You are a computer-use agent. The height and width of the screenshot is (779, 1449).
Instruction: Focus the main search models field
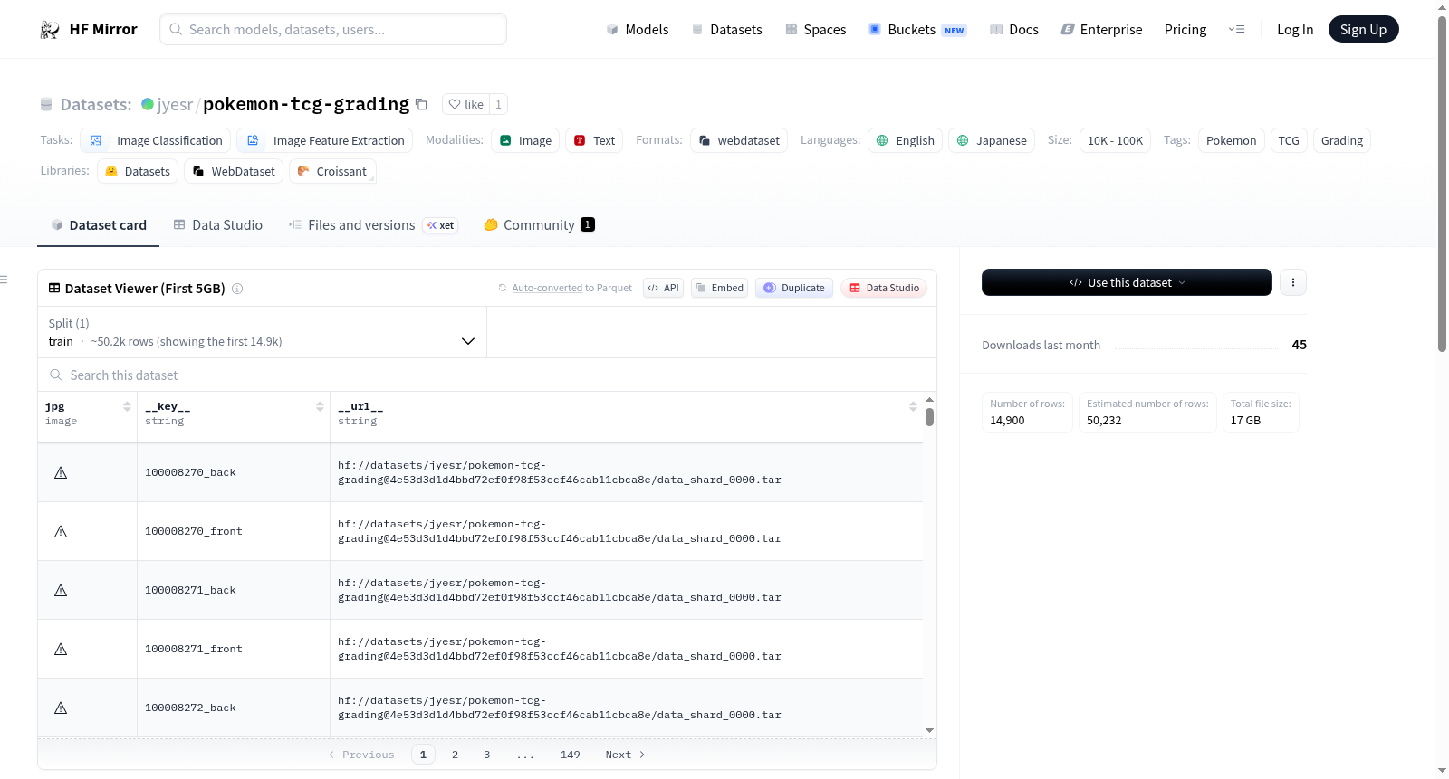pyautogui.click(x=333, y=29)
